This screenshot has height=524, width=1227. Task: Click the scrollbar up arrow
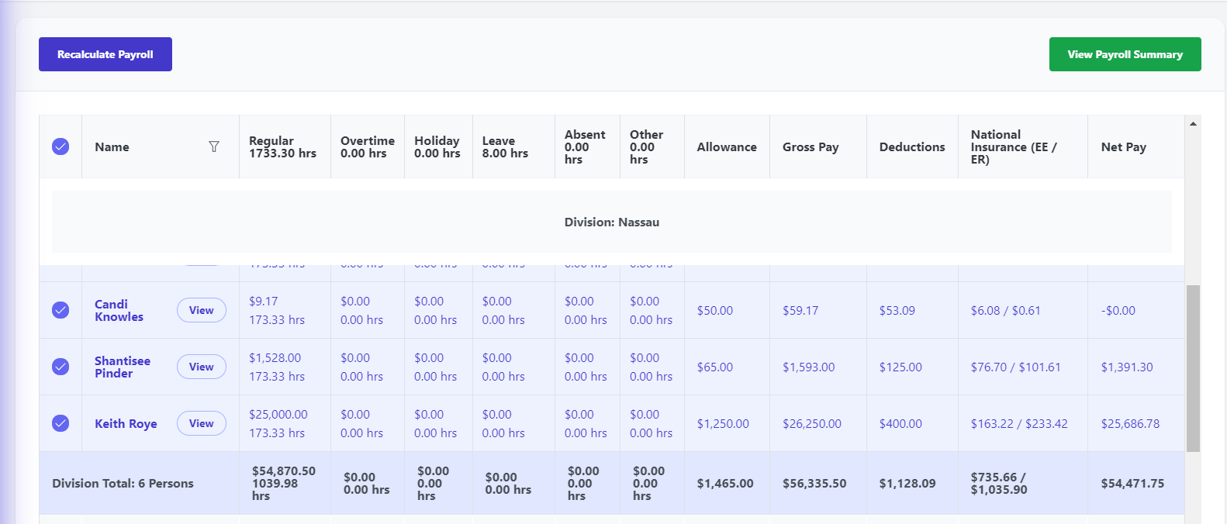[x=1193, y=123]
